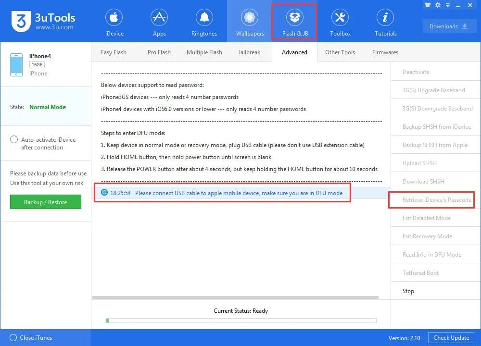Click the Hold HOME button instruction line
Viewport: 481px width, 346px height.
186,157
